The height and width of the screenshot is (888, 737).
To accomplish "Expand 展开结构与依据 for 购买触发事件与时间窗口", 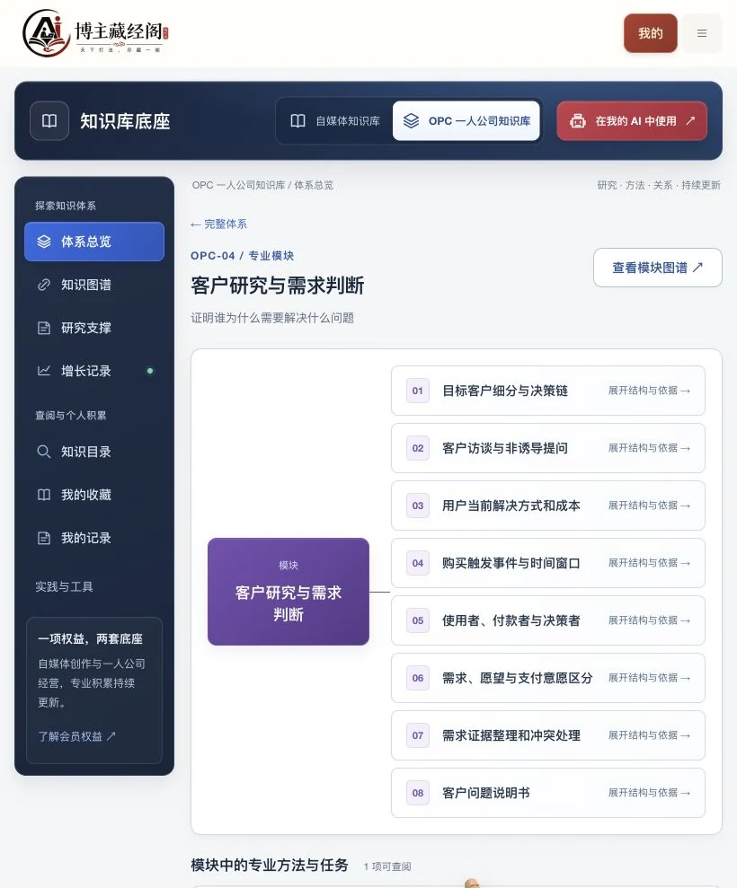I will coord(649,563).
